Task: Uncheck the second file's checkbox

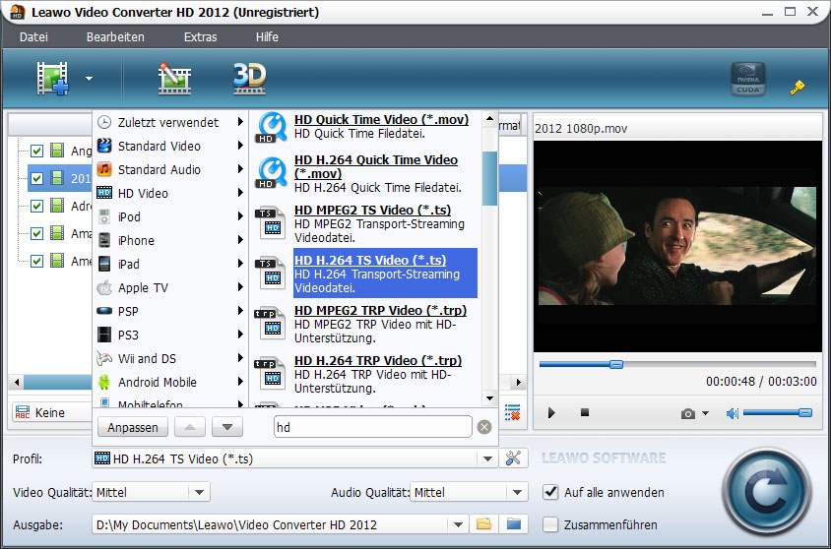Action: (37, 178)
